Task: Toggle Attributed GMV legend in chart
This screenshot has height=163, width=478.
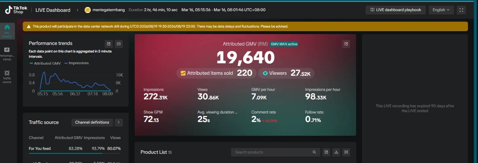Action: [x=45, y=63]
